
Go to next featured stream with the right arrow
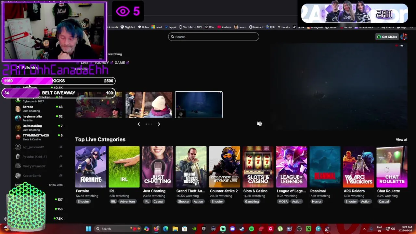(159, 124)
